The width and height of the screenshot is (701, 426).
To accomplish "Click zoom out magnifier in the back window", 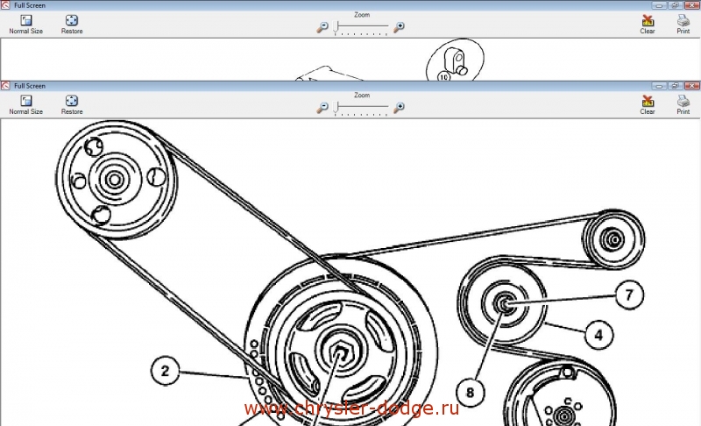I will [x=322, y=27].
